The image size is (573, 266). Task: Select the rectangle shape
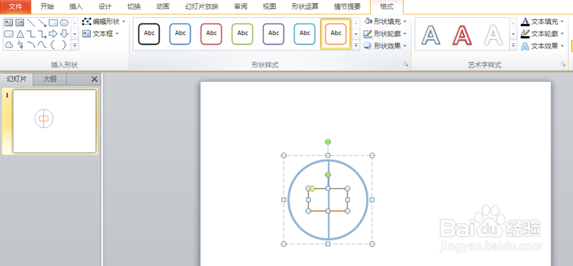click(x=53, y=23)
